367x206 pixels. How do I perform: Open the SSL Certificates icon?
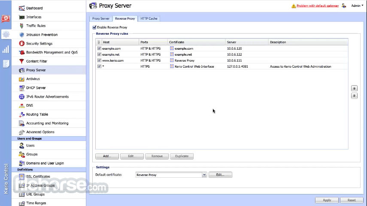[x=21, y=176]
